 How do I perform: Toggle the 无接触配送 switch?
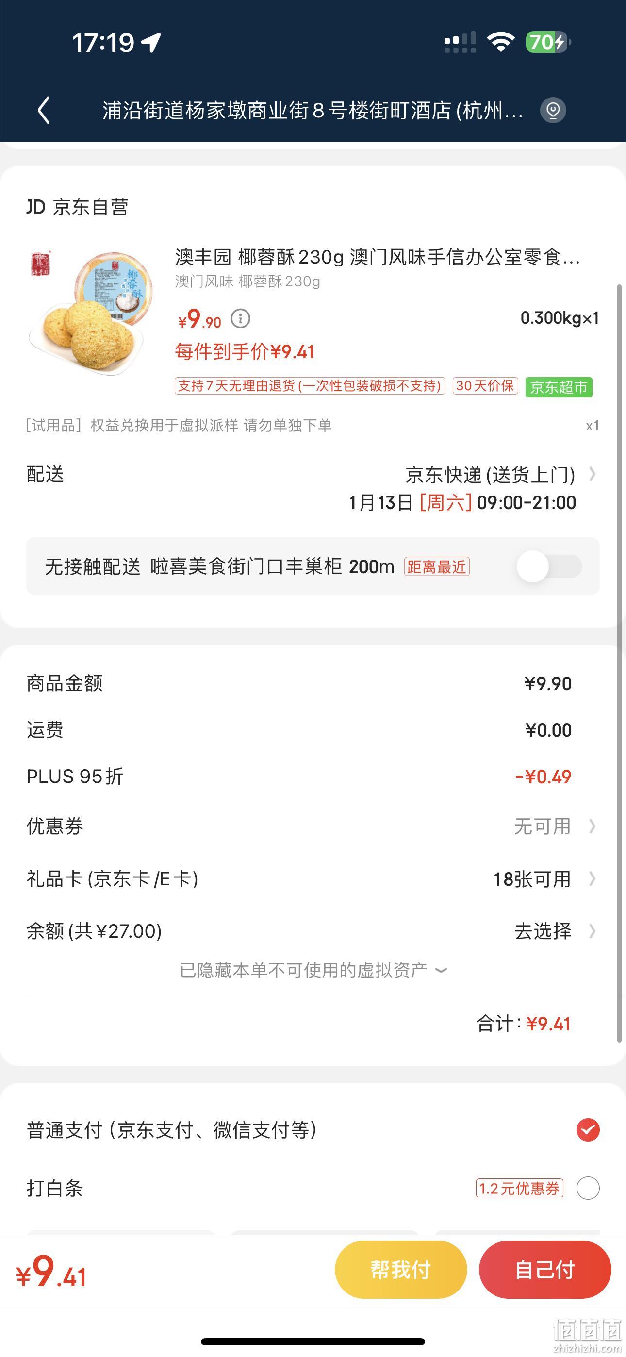(549, 566)
